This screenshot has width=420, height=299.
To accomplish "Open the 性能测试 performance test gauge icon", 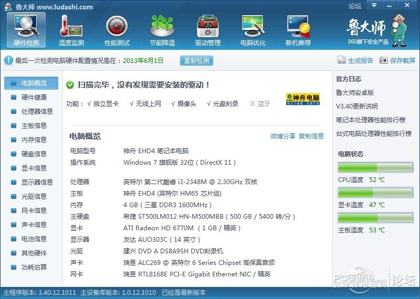I will click(x=117, y=30).
